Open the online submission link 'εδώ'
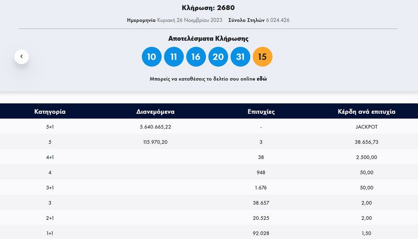Image resolution: width=418 pixels, height=239 pixels. (x=262, y=79)
